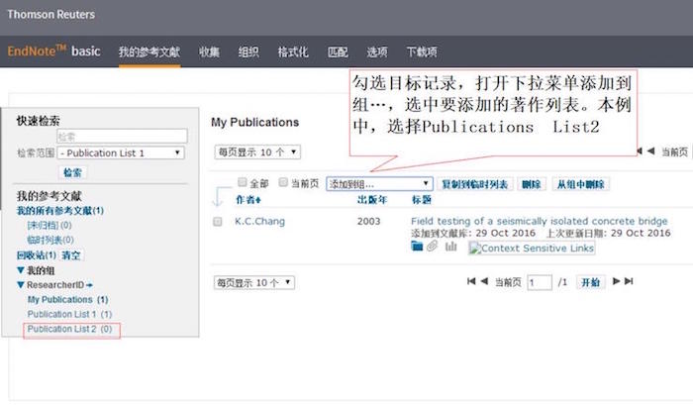The image size is (693, 405).
Task: Click the 复制到临时列表 button
Action: (475, 184)
